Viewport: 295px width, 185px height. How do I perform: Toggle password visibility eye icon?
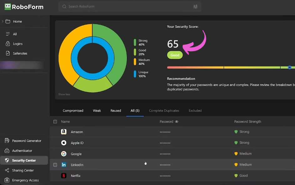[x=177, y=122]
